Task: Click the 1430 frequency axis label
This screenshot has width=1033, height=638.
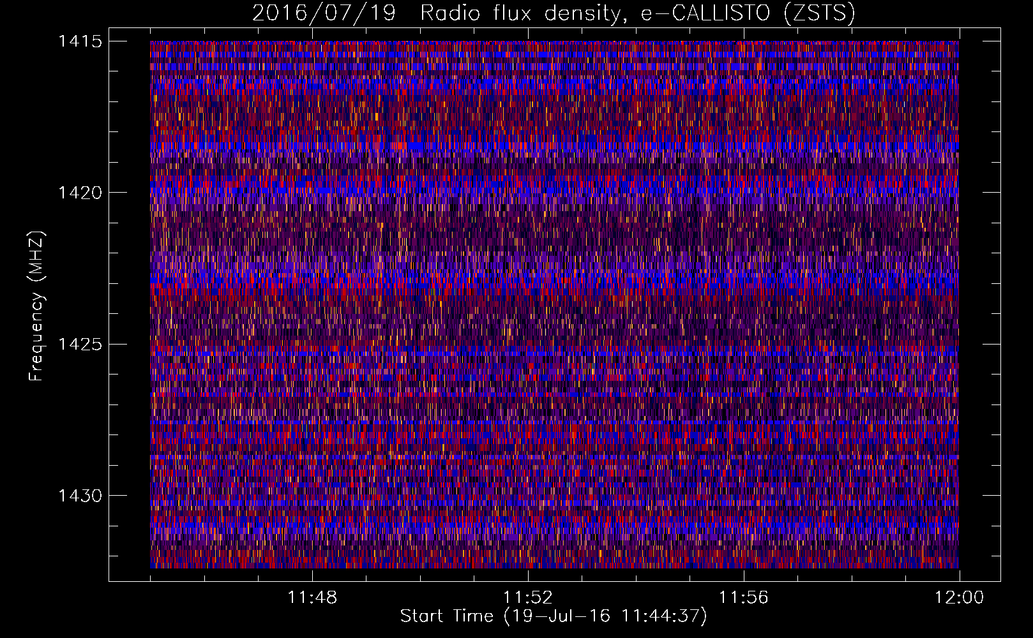Action: [x=80, y=496]
